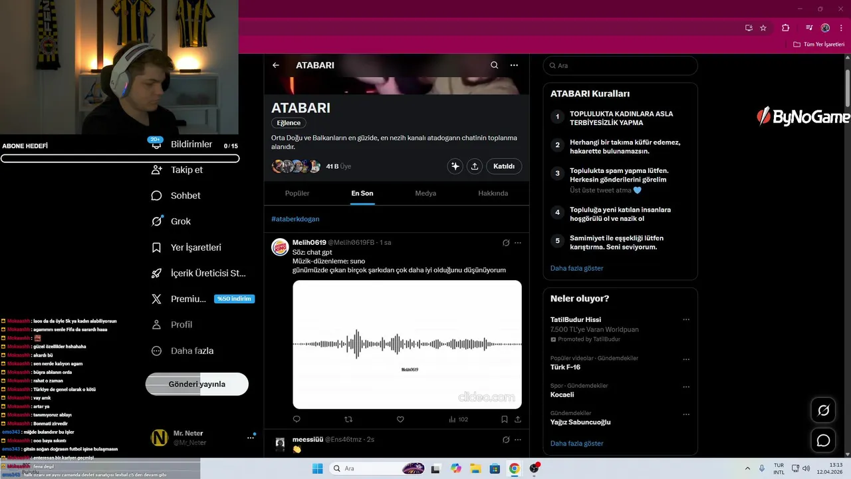Open the Yağız Sabuncuoğlu trend
Screen dimensions: 851x479
coord(580,422)
